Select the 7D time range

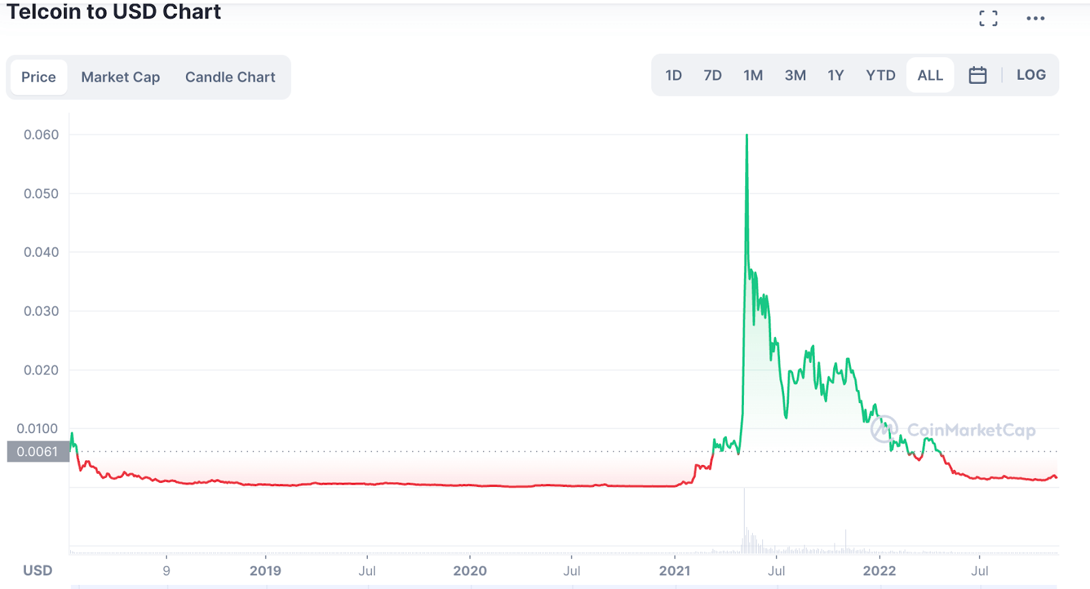click(713, 76)
